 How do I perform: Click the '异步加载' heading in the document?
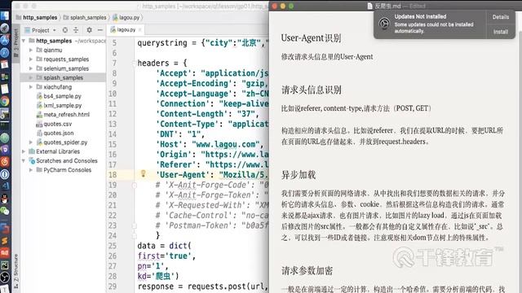(x=299, y=175)
